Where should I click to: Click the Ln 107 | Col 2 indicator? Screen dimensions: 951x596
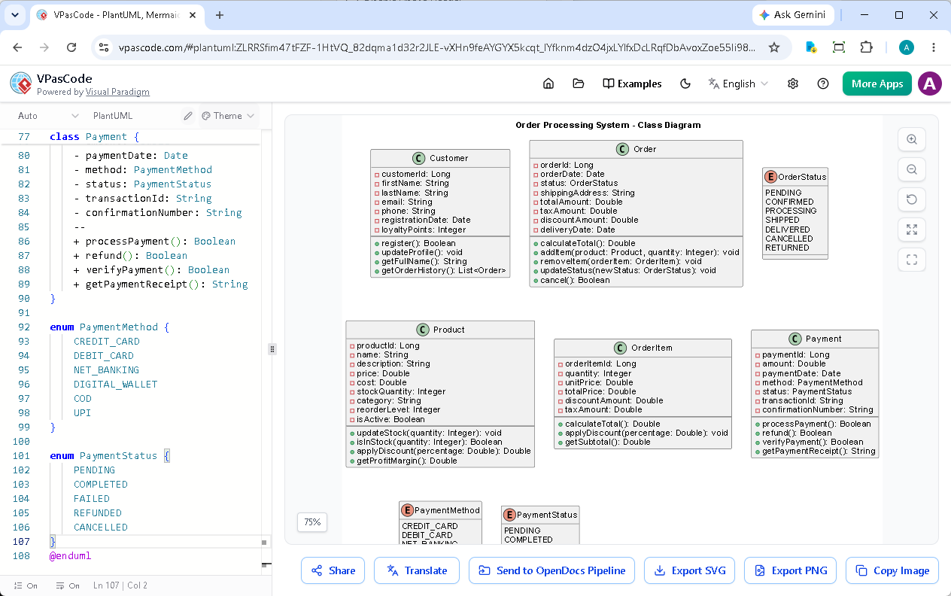point(120,585)
